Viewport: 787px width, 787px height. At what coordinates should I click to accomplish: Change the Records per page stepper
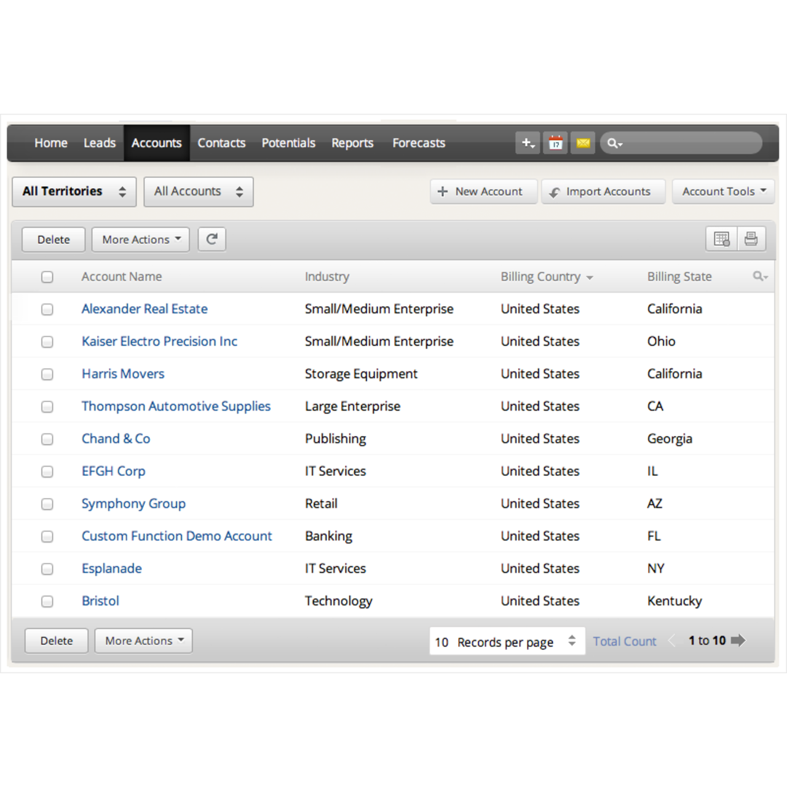click(x=572, y=641)
